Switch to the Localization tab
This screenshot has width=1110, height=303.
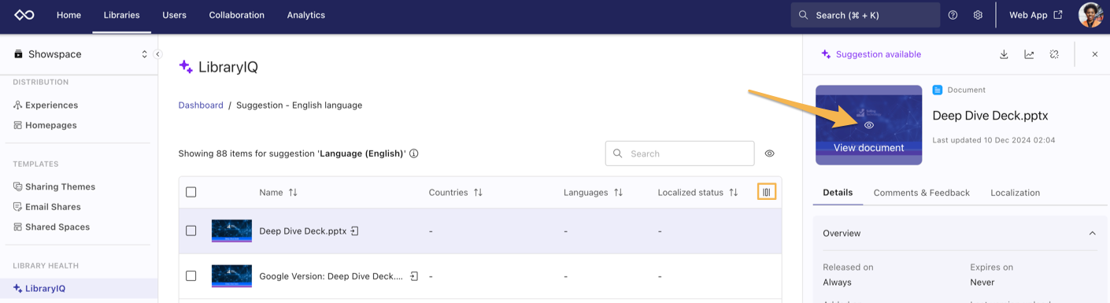click(x=1015, y=192)
